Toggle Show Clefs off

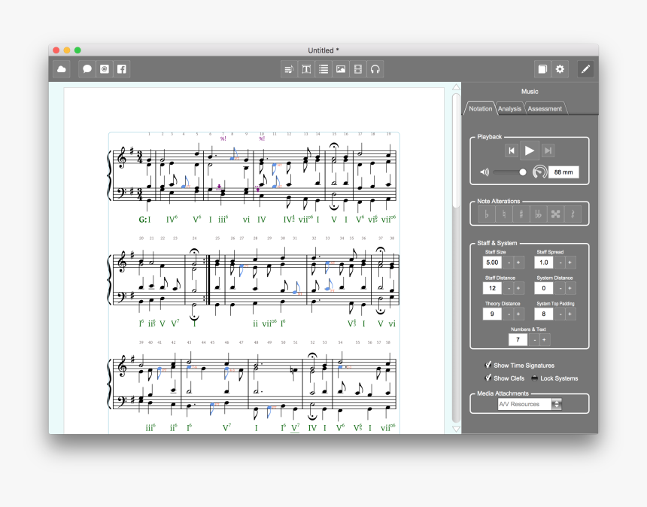tap(488, 378)
